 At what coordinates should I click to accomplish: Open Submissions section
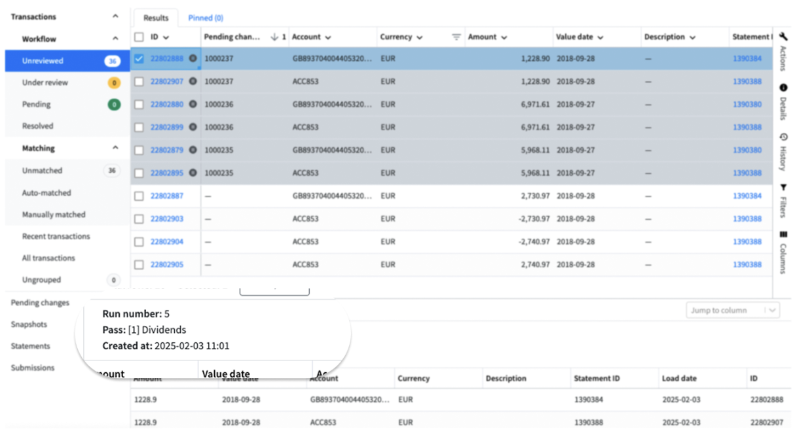click(x=33, y=368)
